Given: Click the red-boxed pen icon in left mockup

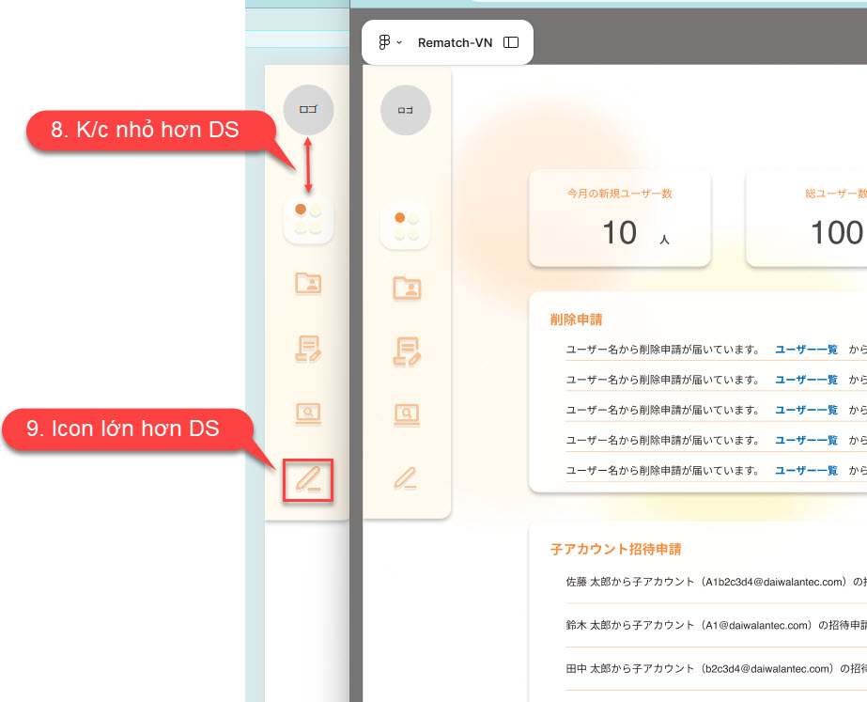Looking at the screenshot, I should click(308, 478).
